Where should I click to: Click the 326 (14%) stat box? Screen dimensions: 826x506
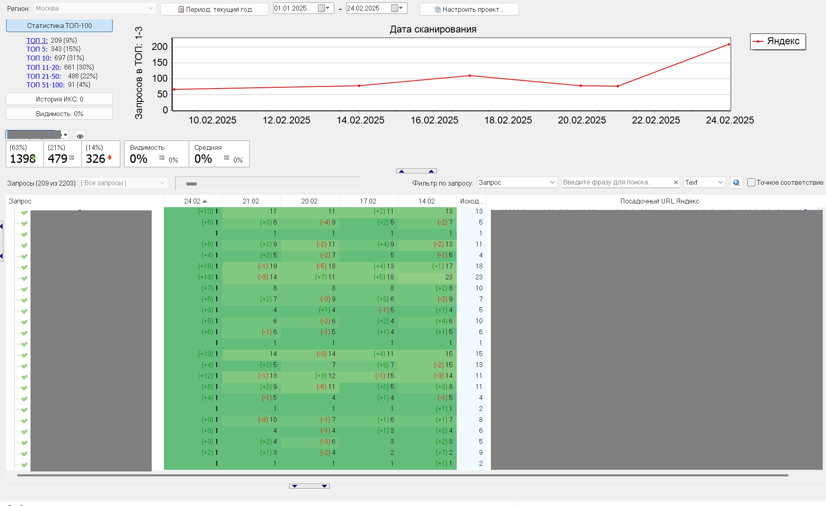(101, 154)
